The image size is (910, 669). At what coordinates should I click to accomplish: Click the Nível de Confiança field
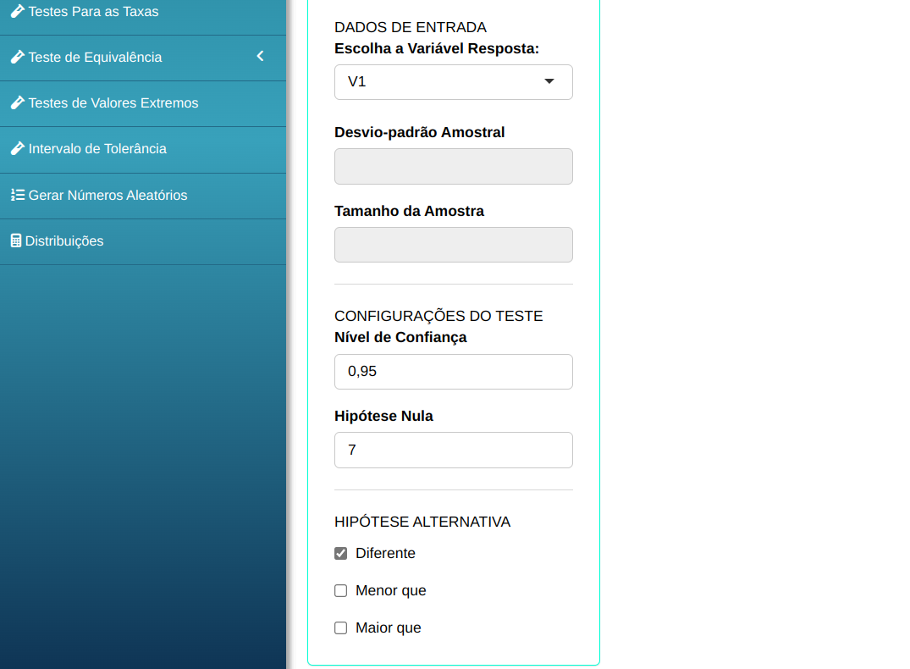point(453,372)
